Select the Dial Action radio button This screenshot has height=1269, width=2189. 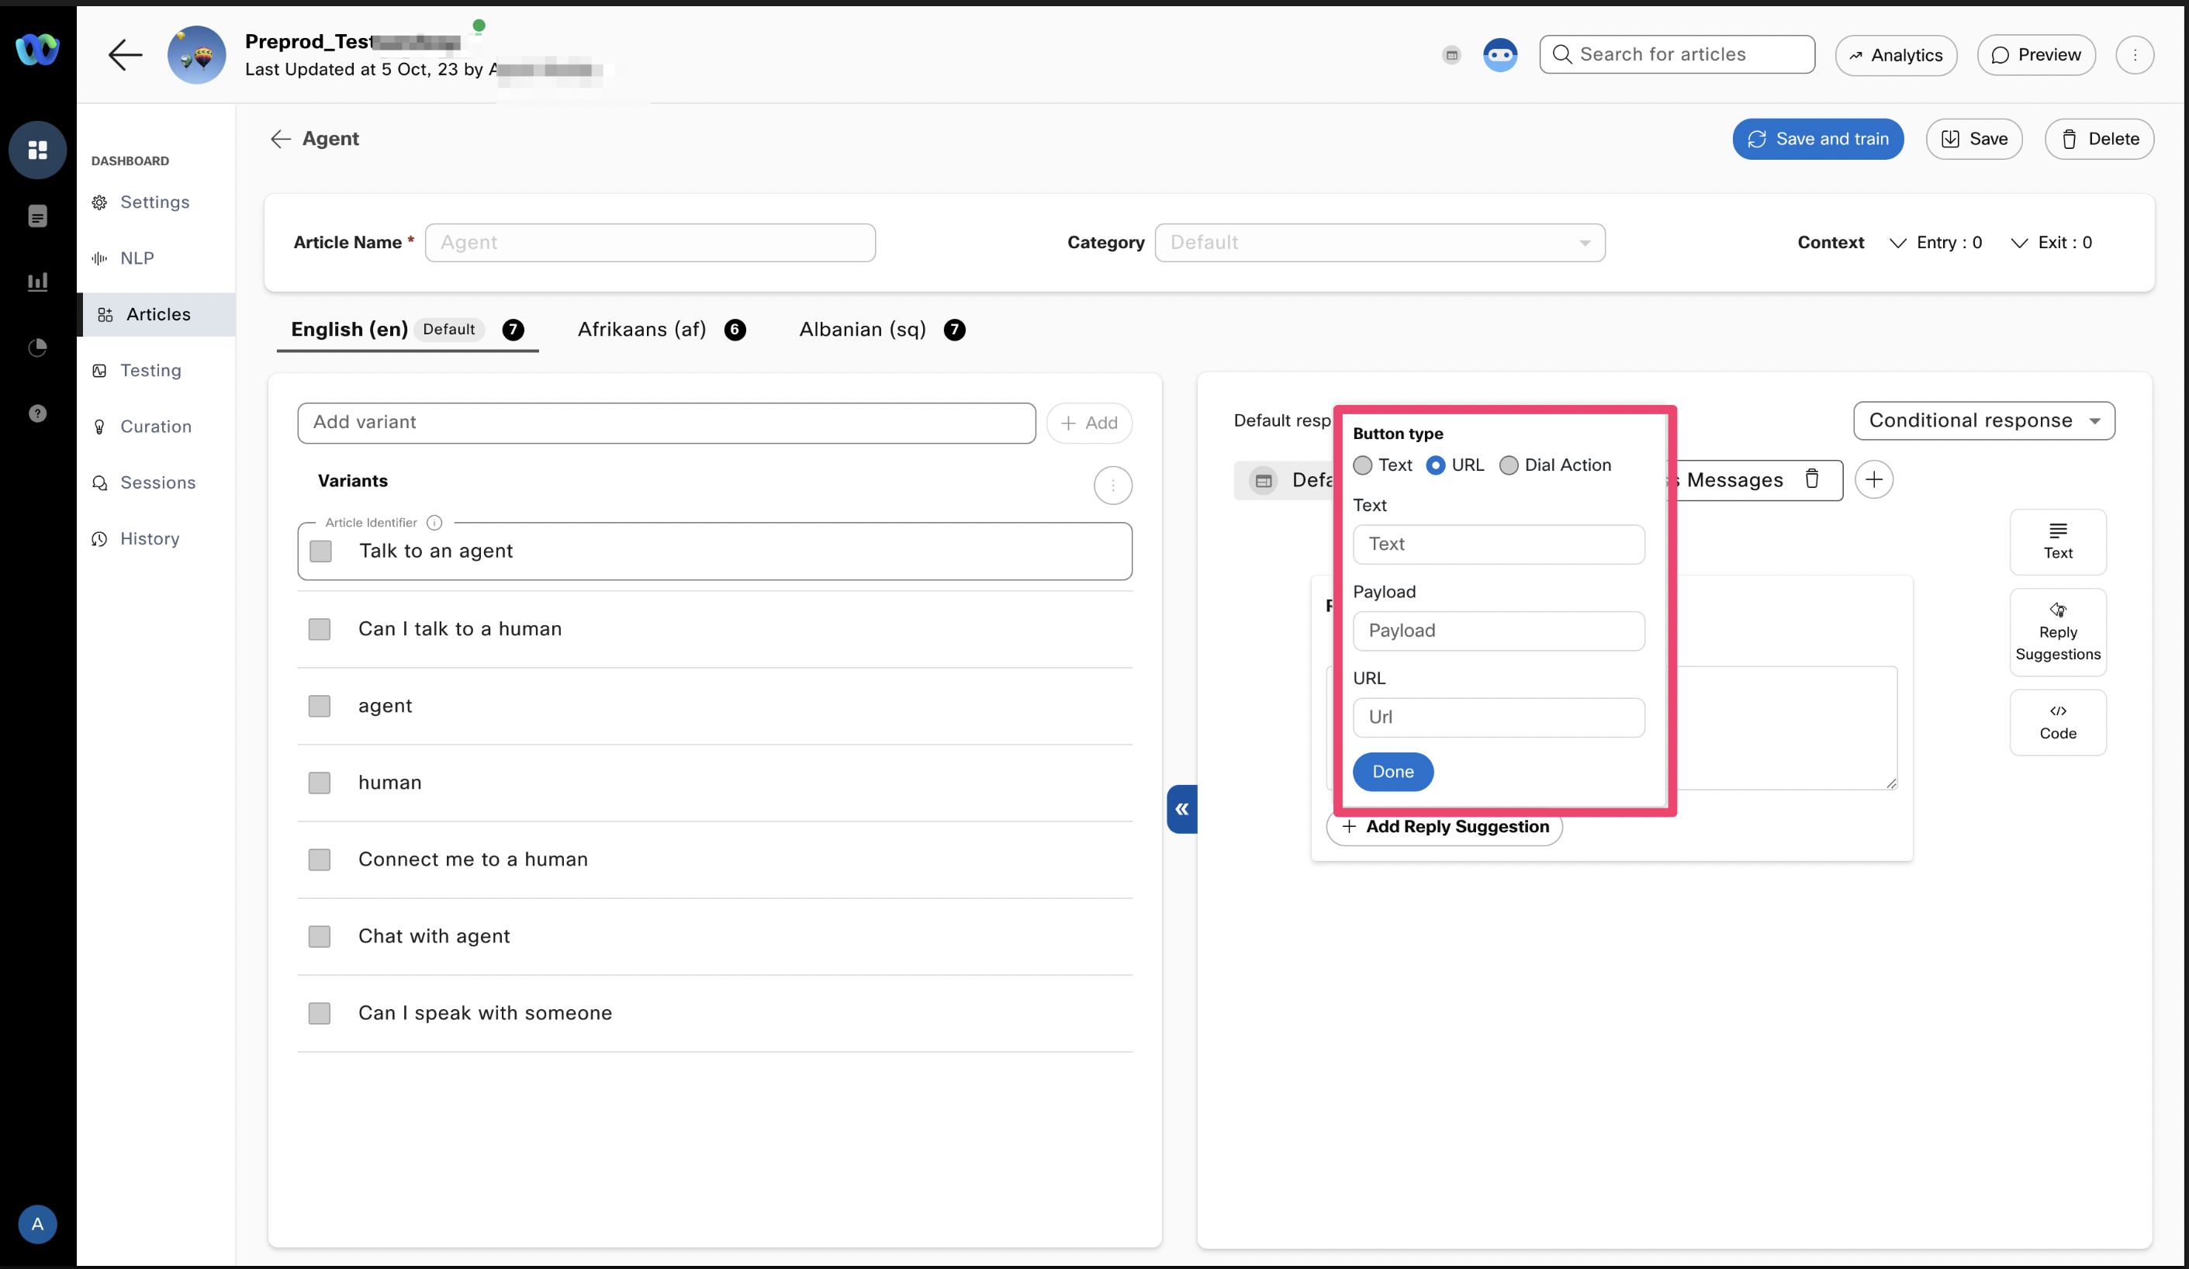point(1508,465)
